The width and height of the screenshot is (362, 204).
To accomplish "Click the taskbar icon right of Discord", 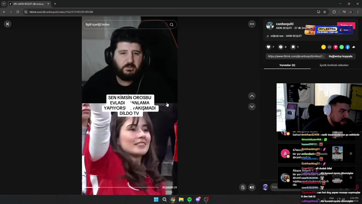I will [206, 199].
